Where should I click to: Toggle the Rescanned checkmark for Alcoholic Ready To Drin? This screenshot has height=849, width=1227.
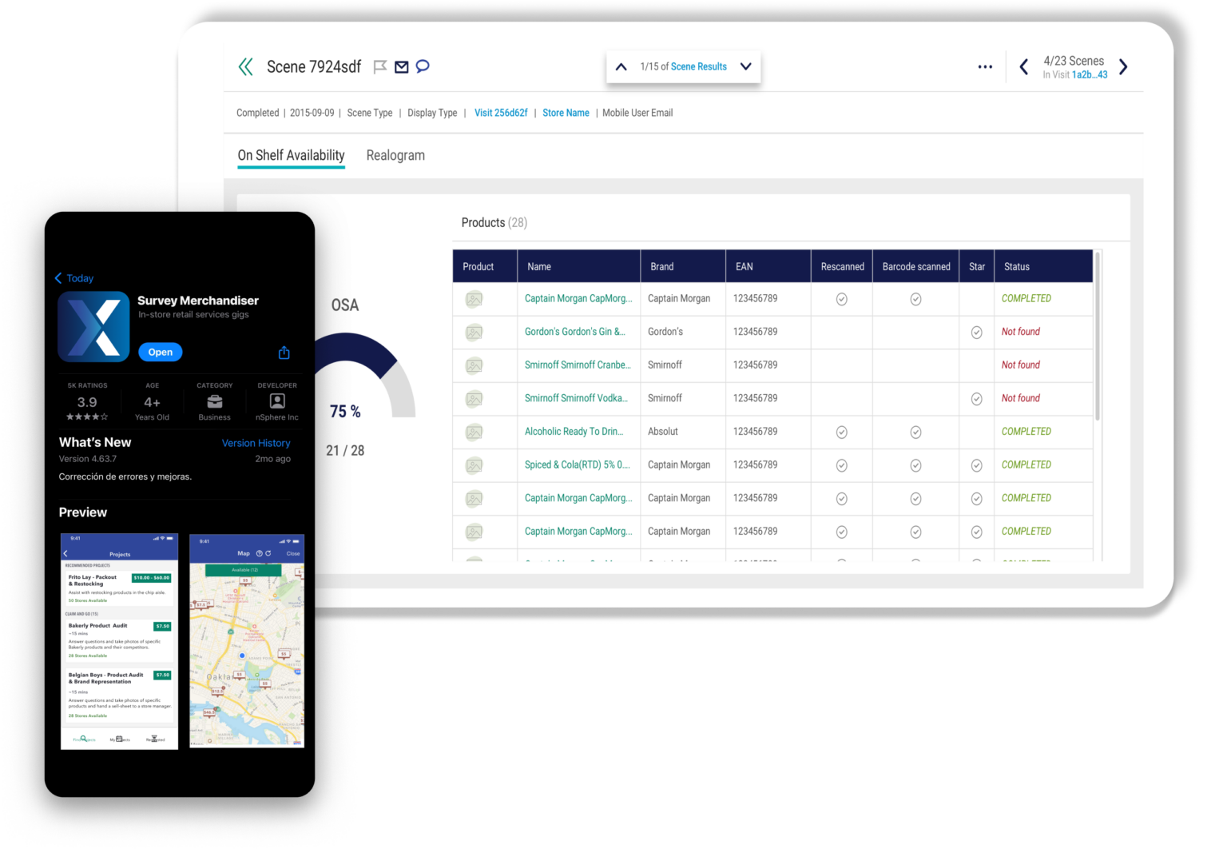[x=841, y=432]
